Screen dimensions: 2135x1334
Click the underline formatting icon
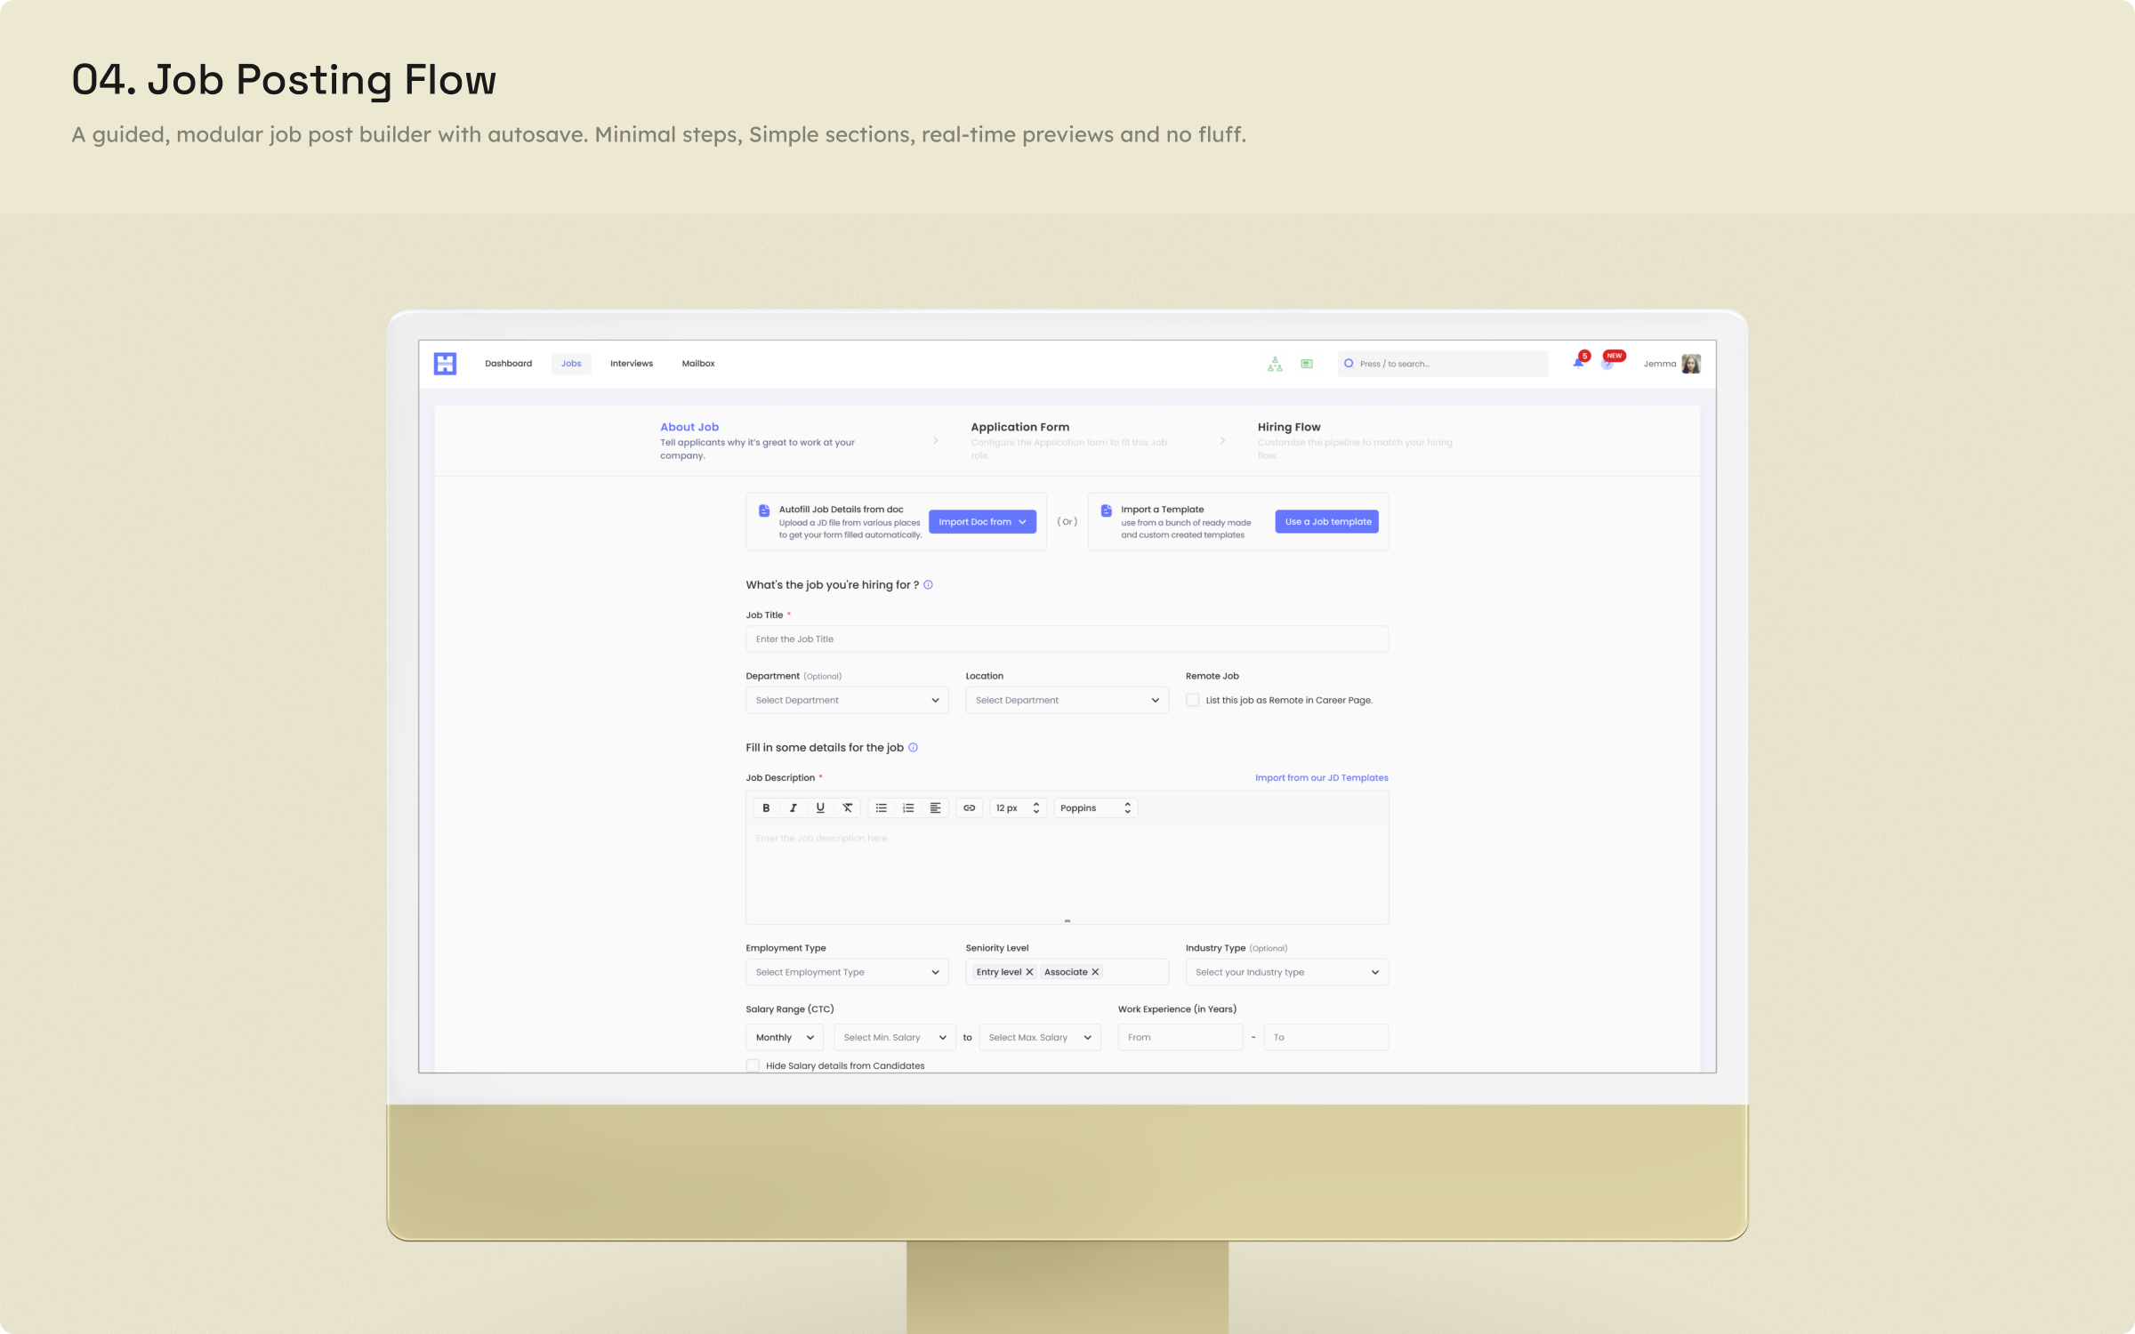pyautogui.click(x=820, y=808)
